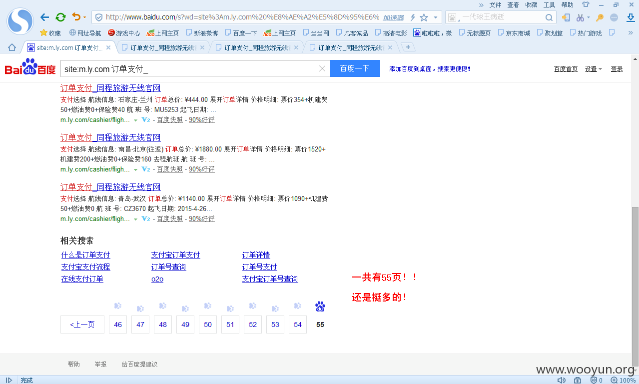Click the scissors screenshot tool icon
This screenshot has width=639, height=384.
pos(580,17)
